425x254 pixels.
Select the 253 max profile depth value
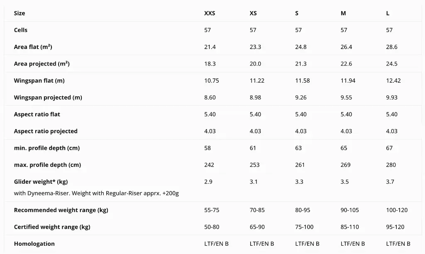(254, 165)
